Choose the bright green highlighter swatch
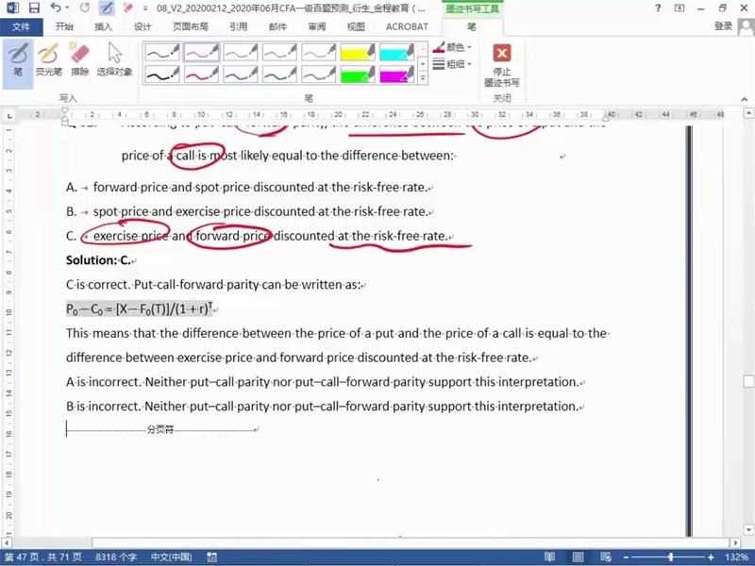Image resolution: width=755 pixels, height=566 pixels. tap(358, 75)
